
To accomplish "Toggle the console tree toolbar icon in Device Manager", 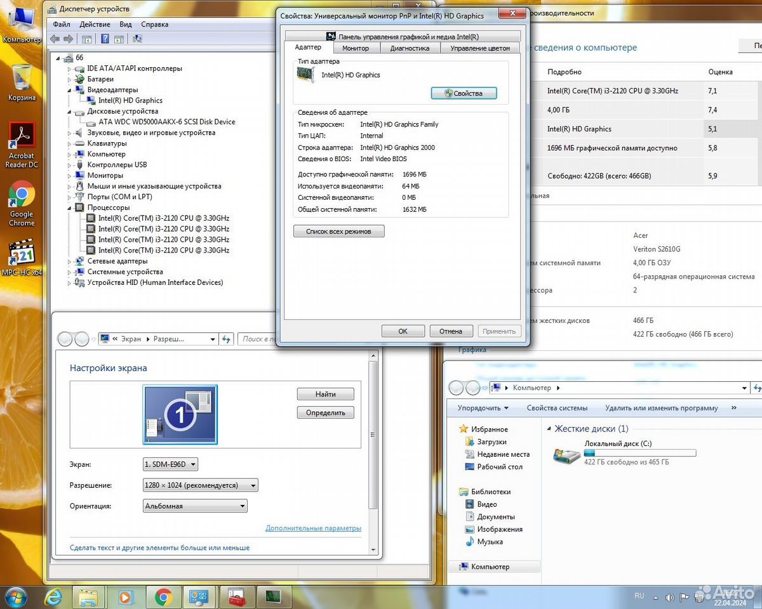I will [x=87, y=39].
